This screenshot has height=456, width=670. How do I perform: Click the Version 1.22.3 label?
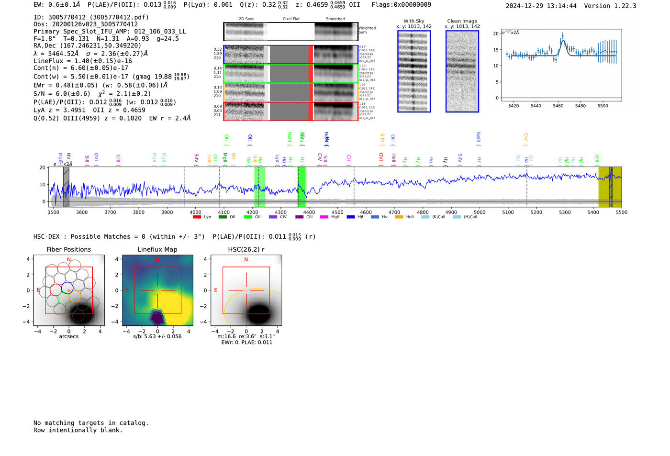[610, 6]
